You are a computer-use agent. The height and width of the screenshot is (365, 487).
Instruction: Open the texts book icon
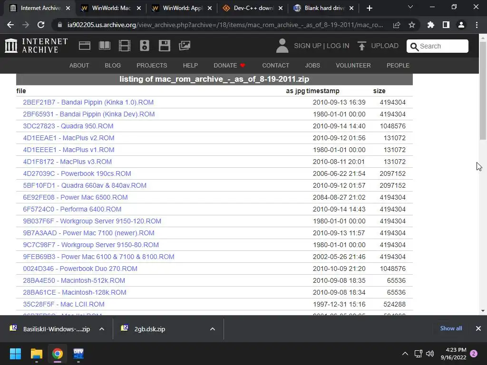[104, 46]
